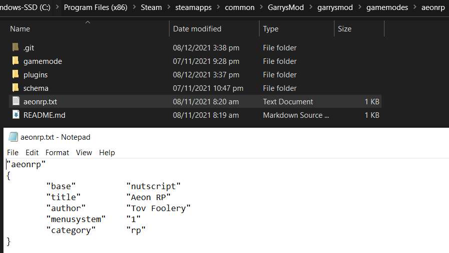Place cursor on "menusystem" key in Notepad
This screenshot has width=449, height=253.
point(76,219)
